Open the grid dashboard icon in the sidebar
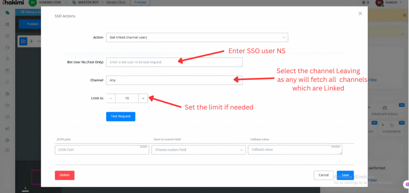Image resolution: width=409 pixels, height=193 pixels. tap(7, 24)
